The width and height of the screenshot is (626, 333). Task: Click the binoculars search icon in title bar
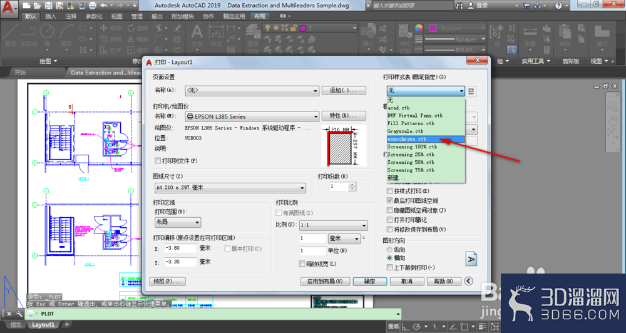coord(459,6)
